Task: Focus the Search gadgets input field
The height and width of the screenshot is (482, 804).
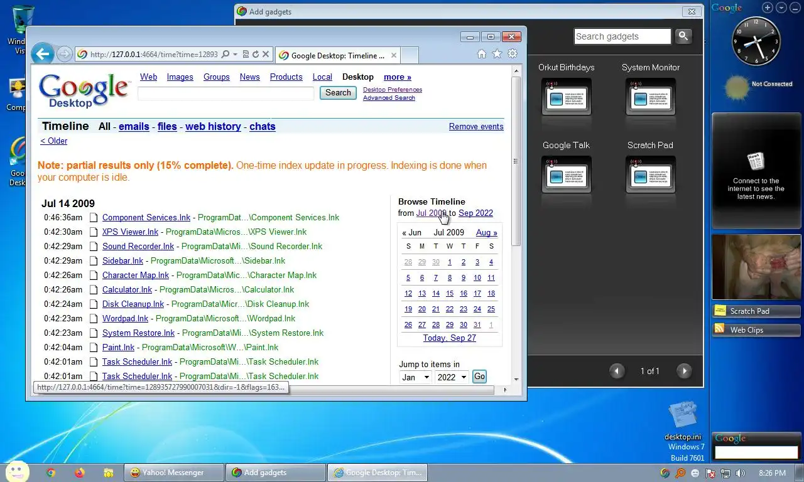Action: pyautogui.click(x=622, y=36)
